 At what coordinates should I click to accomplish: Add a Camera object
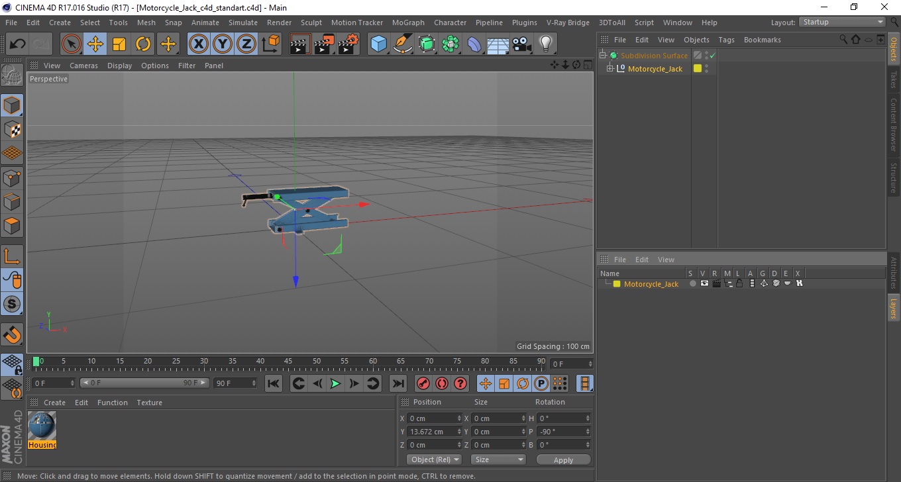point(522,44)
